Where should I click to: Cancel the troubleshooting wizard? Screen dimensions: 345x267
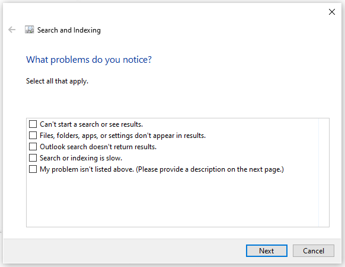314,251
